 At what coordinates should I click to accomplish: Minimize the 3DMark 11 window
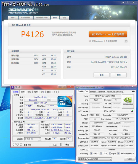pyautogui.click(x=123, y=2)
